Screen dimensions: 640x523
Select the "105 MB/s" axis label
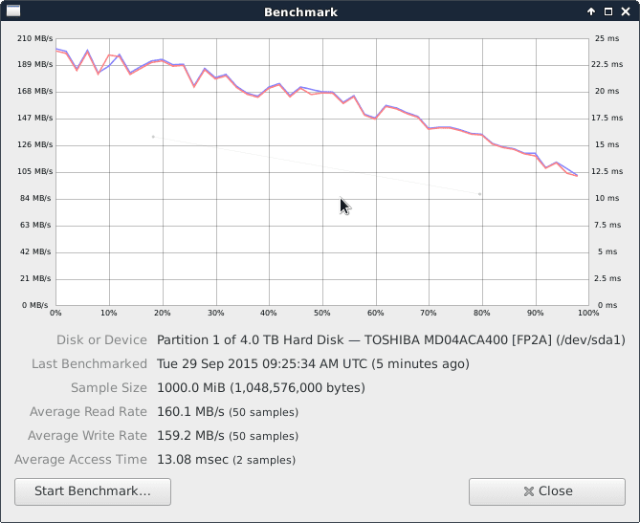coord(34,171)
